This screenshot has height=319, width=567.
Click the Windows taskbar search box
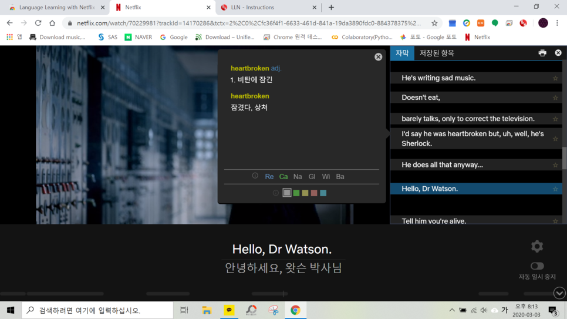[x=97, y=310]
